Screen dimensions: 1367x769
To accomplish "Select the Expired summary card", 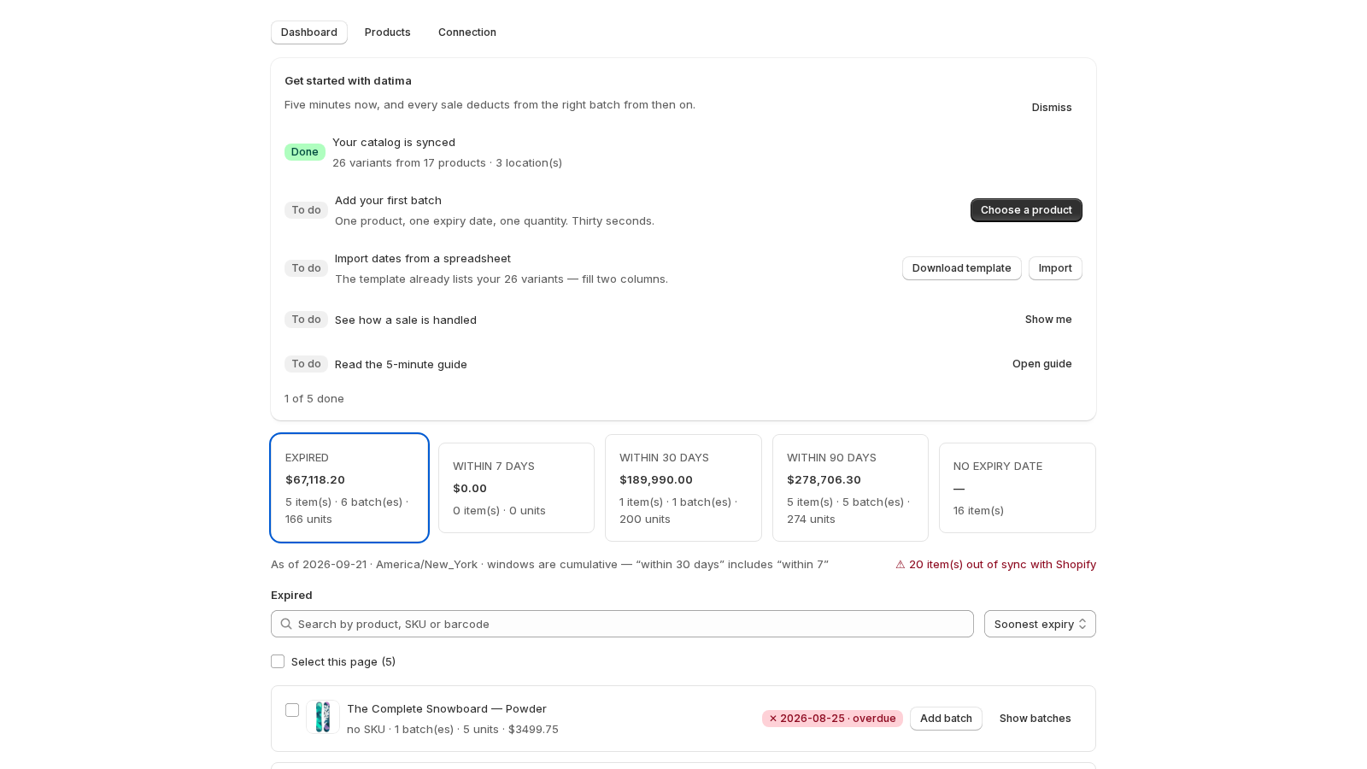I will pos(349,488).
